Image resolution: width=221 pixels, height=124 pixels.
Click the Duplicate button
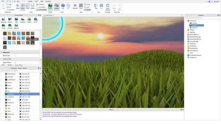pyautogui.click(x=10, y=10)
